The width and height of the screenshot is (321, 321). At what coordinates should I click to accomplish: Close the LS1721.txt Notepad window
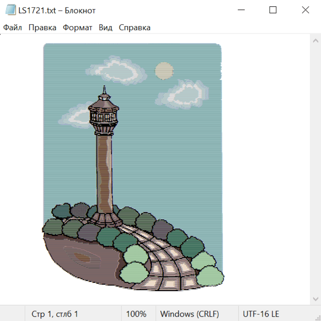(305, 10)
